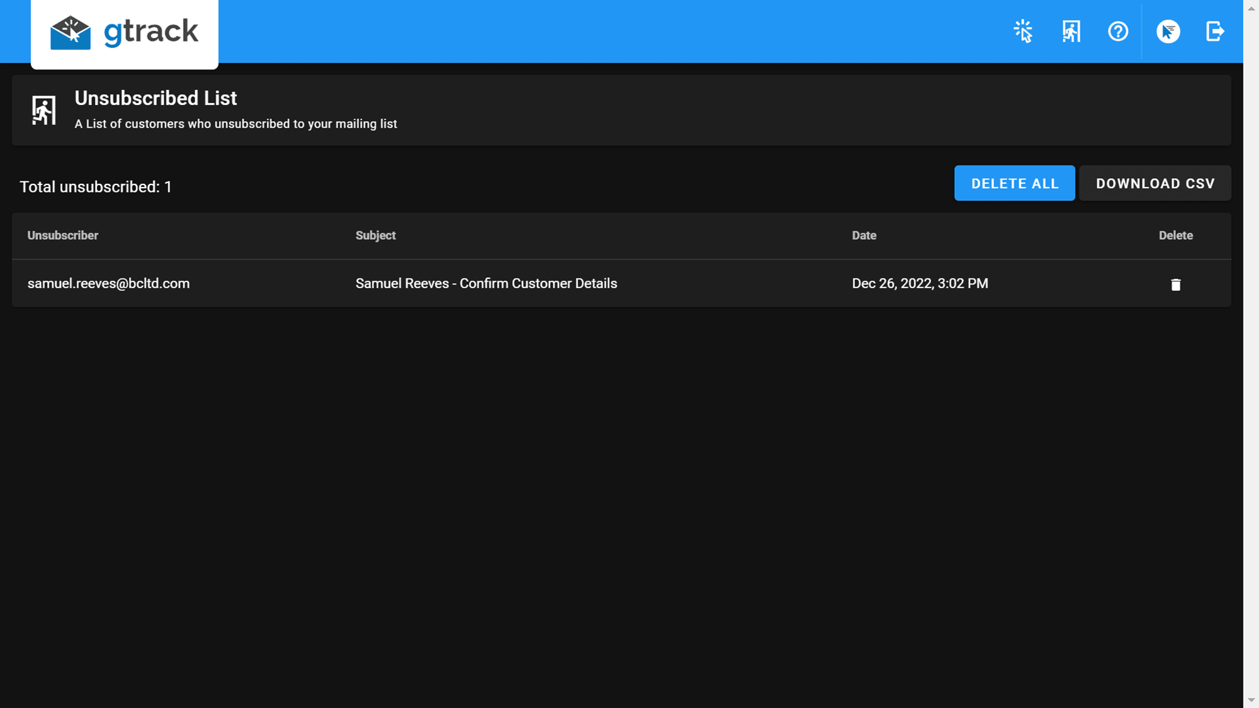Click the Unsubscribed List heading icon
The height and width of the screenshot is (708, 1259).
44,110
